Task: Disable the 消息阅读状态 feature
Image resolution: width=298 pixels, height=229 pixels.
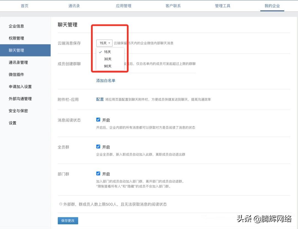Action: point(98,119)
